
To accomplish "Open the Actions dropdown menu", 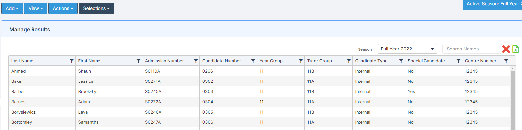I will point(63,8).
